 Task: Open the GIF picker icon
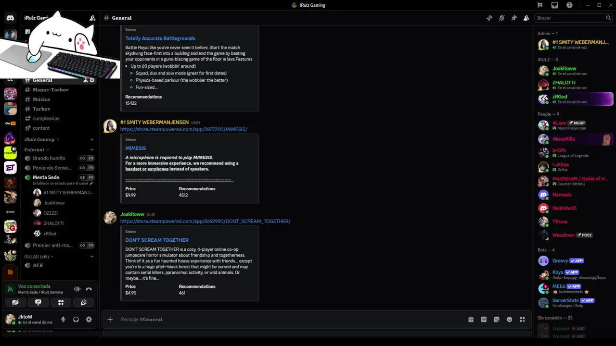click(484, 319)
